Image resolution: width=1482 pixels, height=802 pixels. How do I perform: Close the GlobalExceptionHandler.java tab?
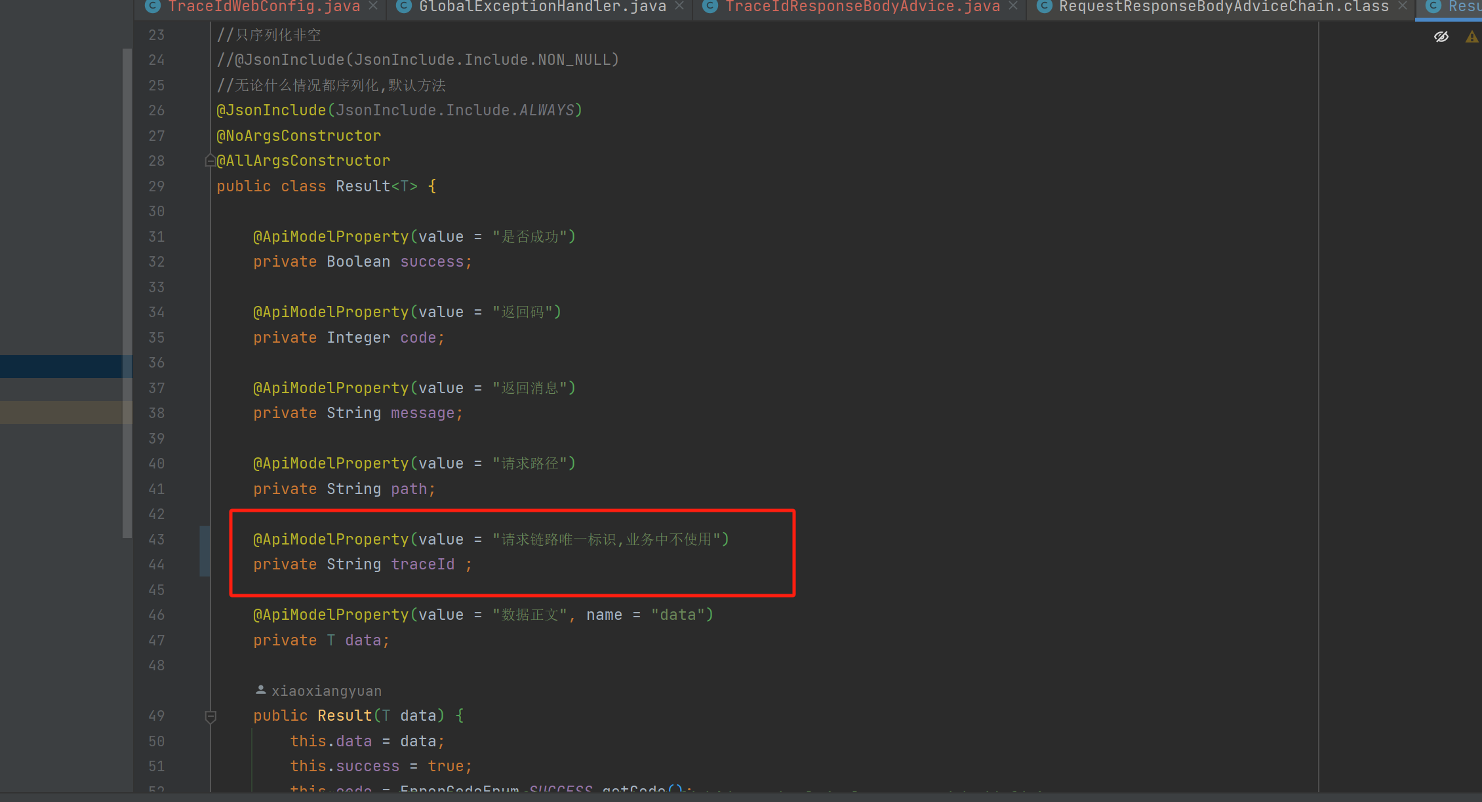(x=679, y=6)
